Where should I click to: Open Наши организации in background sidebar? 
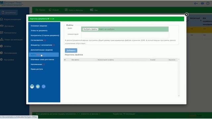coord(12,40)
